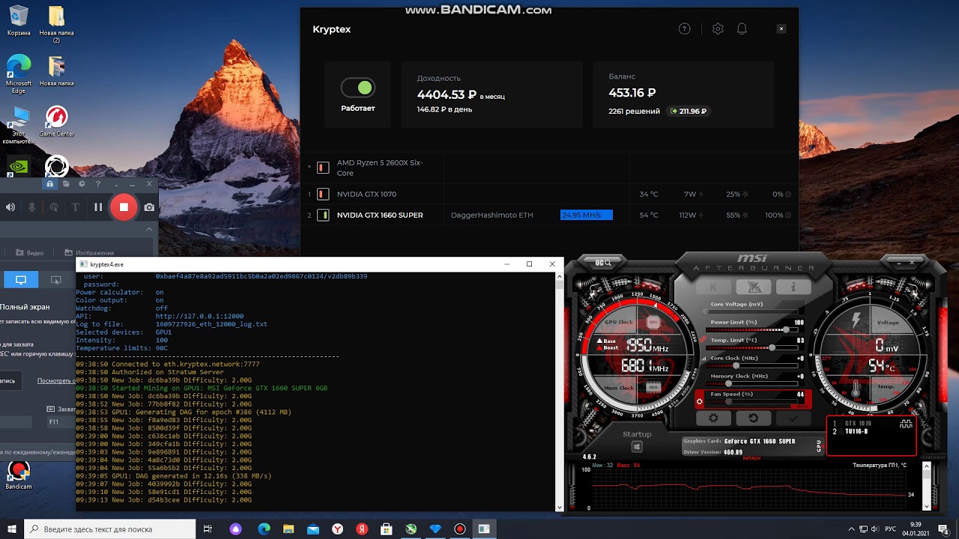This screenshot has width=959, height=539.
Task: Open Bandicam output folder icon
Action: (x=66, y=184)
